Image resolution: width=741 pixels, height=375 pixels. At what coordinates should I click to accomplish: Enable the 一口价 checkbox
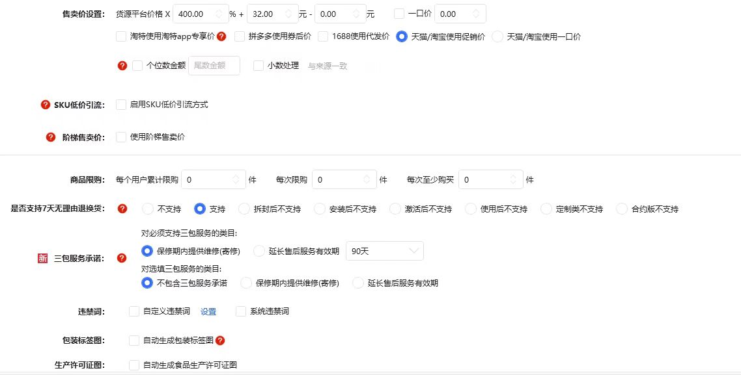click(400, 13)
